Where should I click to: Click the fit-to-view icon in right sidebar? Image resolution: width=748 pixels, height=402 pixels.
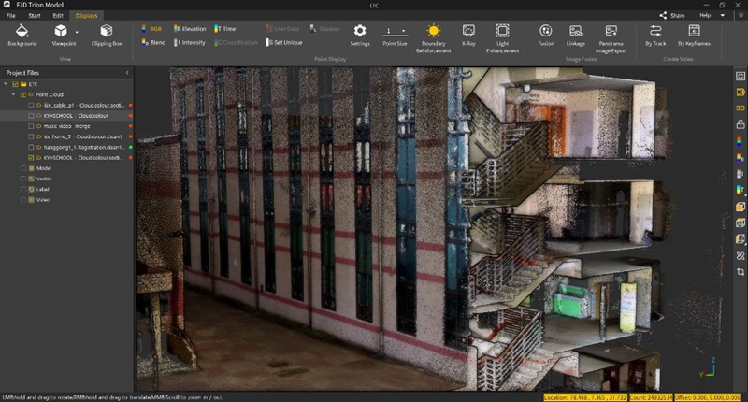click(741, 77)
